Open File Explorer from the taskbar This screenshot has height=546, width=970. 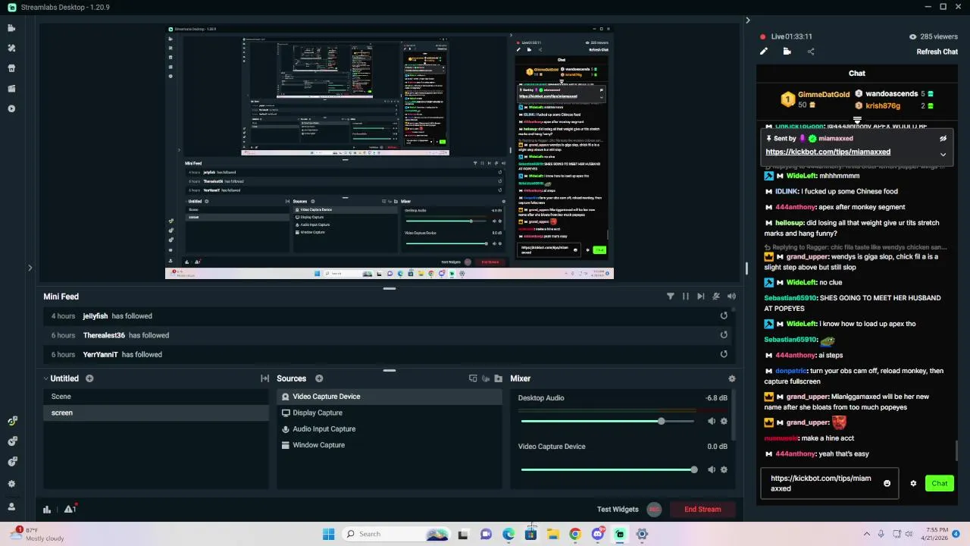coord(553,534)
